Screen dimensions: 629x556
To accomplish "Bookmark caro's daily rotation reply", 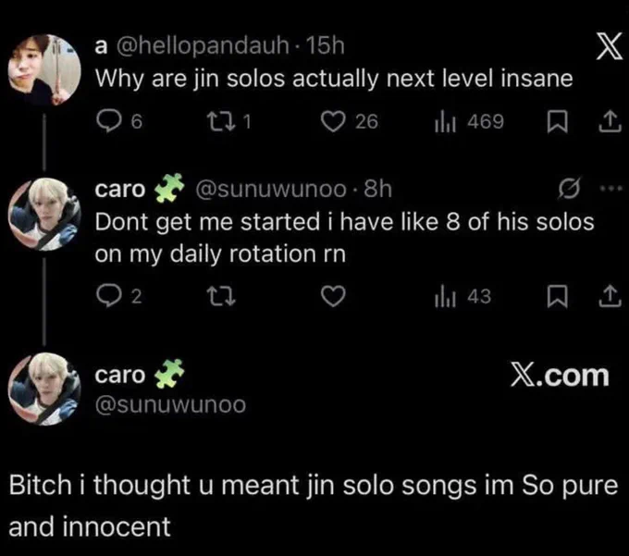I will (x=557, y=297).
